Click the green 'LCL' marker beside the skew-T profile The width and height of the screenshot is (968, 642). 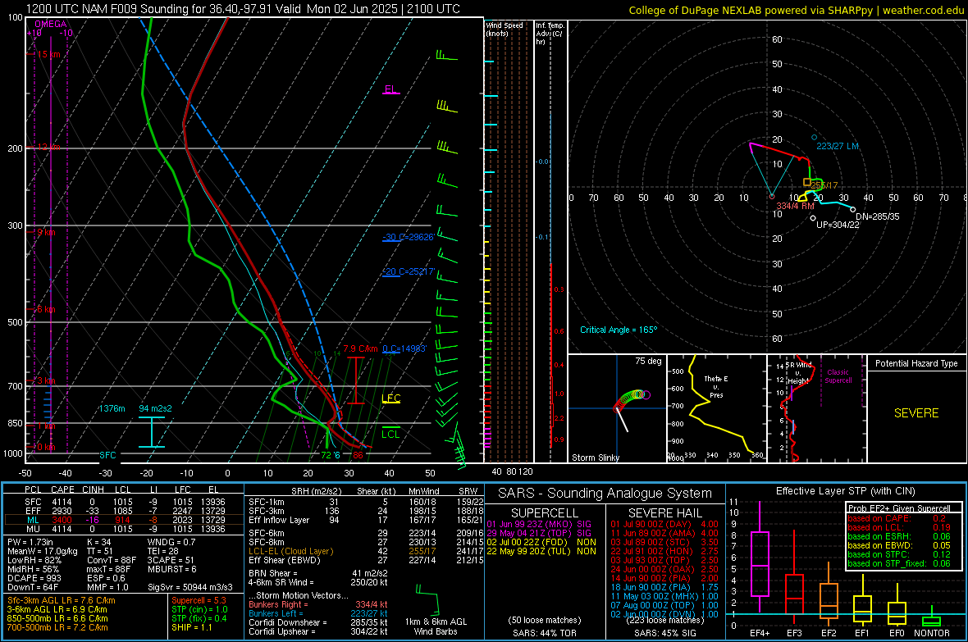(x=390, y=434)
